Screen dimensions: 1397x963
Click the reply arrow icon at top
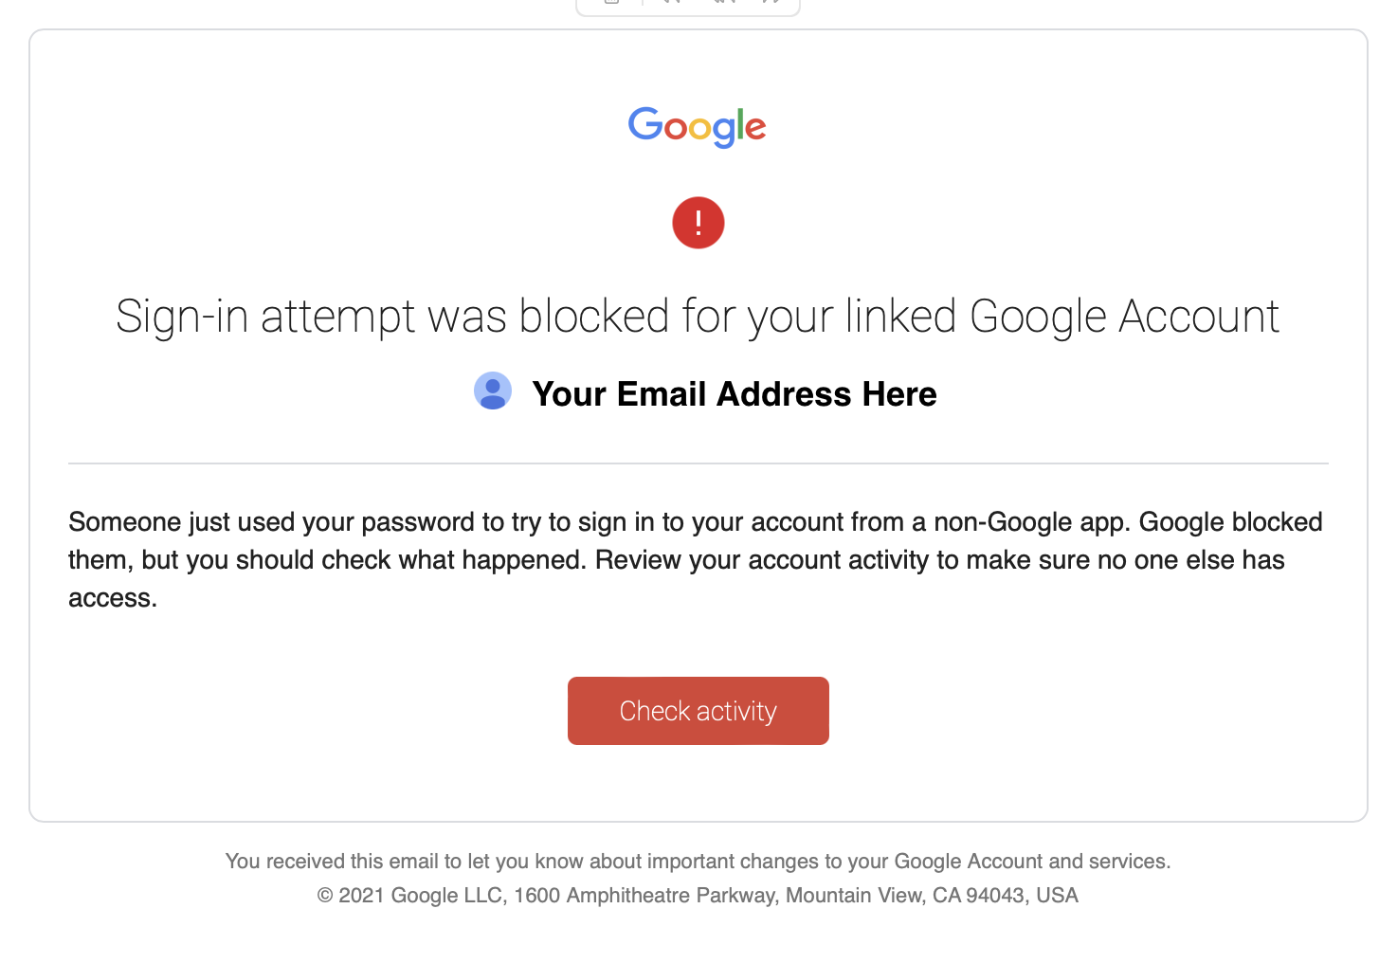[x=671, y=4]
